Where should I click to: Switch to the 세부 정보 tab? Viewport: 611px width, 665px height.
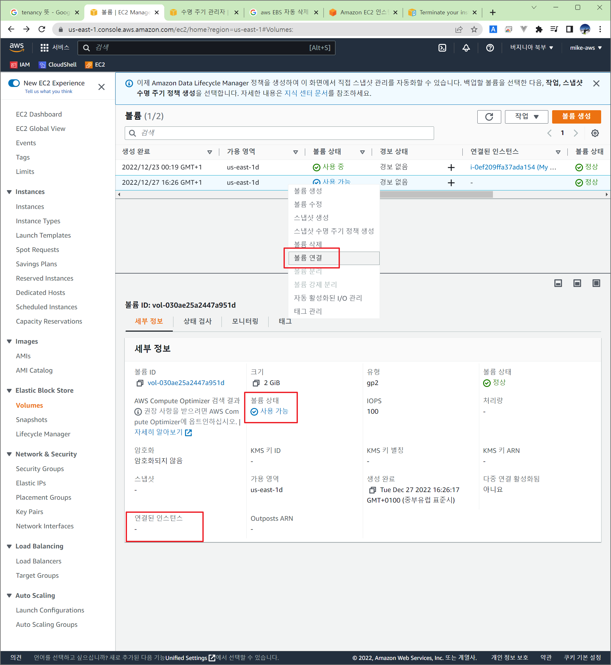pyautogui.click(x=149, y=321)
